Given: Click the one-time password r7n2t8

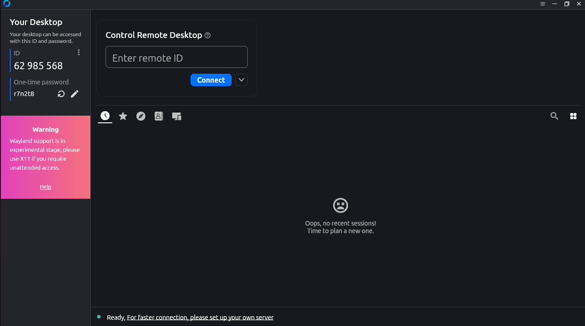Looking at the screenshot, I should pos(24,94).
